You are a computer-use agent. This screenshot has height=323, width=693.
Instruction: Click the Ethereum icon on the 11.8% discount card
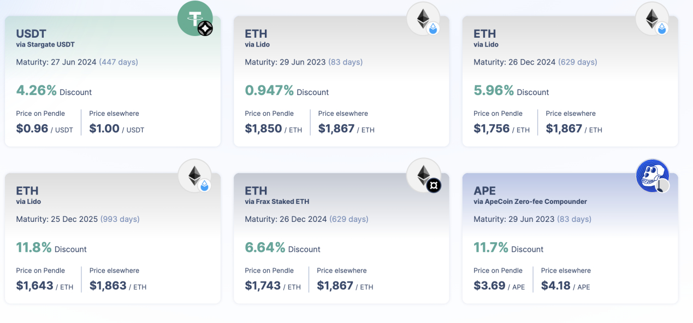point(194,175)
